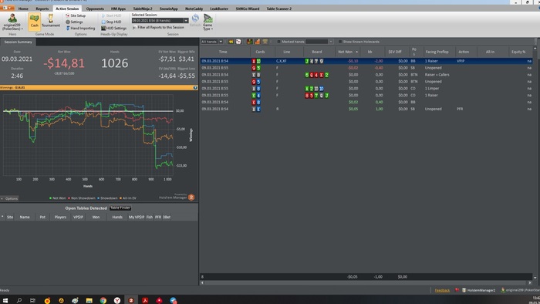Click left arrow of horizontal scrollbar
The height and width of the screenshot is (304, 540).
[202, 282]
